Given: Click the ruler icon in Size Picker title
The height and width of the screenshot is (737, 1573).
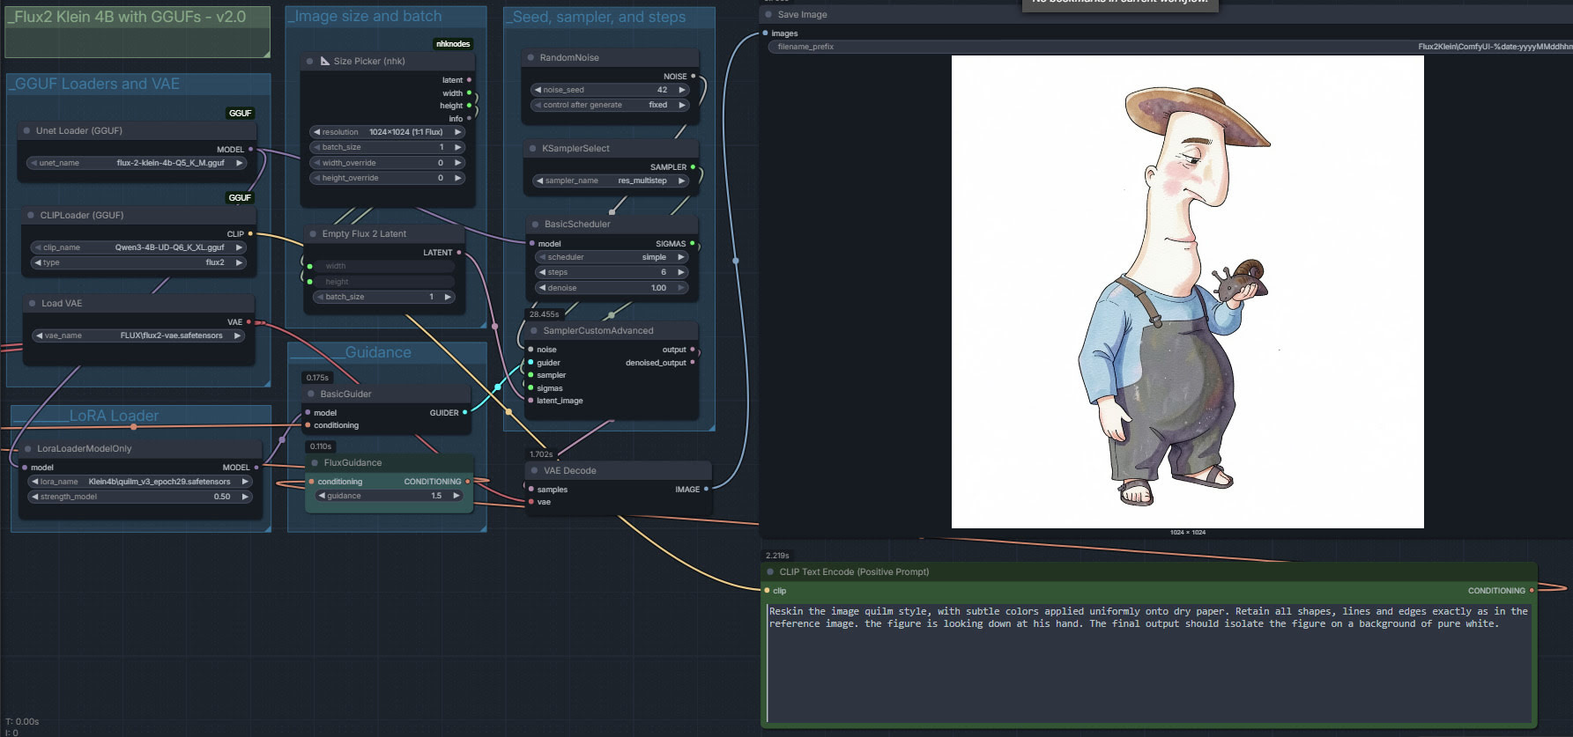Looking at the screenshot, I should pos(325,62).
